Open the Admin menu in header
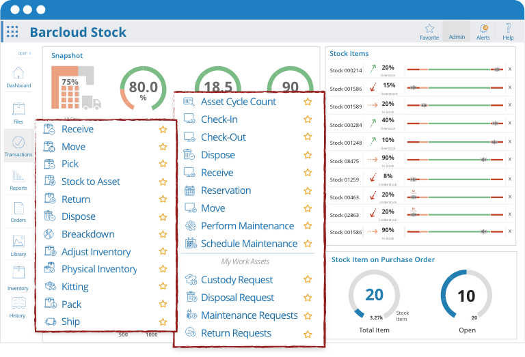The image size is (525, 357). [457, 32]
